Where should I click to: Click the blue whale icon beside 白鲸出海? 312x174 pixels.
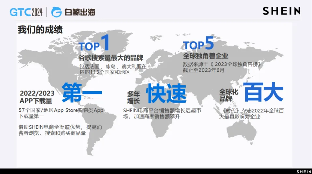click(57, 12)
